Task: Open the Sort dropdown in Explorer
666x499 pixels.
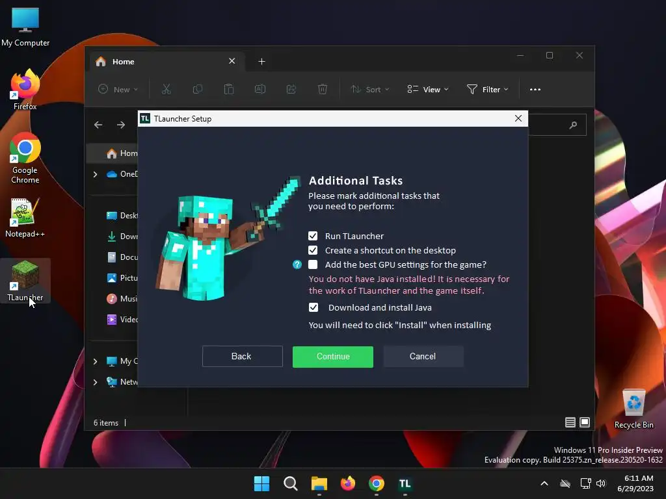Action: tap(369, 90)
